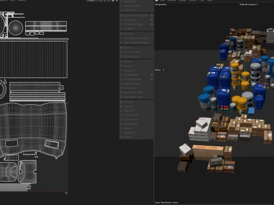Screen dimensions: 274x205
Task: Click UV Weld tool icon
Action: [122, 28]
